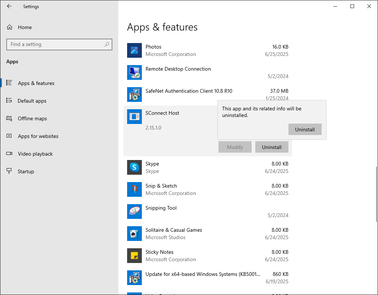Minimize the Settings window
Screen dimensions: 378x295
tap(335, 6)
